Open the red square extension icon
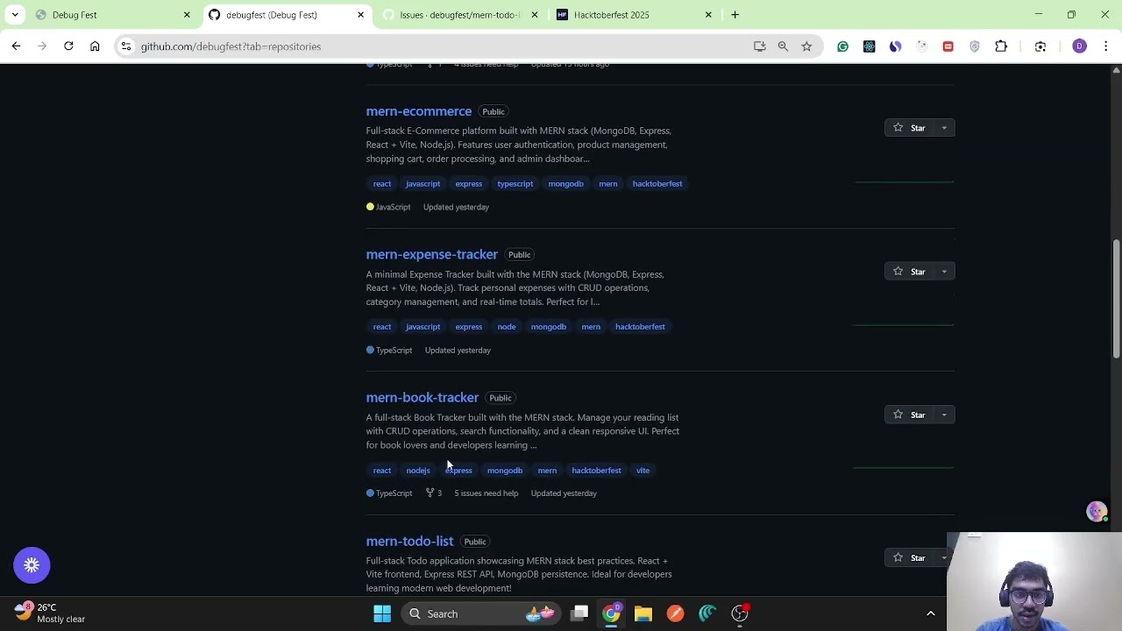The height and width of the screenshot is (631, 1122). (x=948, y=46)
